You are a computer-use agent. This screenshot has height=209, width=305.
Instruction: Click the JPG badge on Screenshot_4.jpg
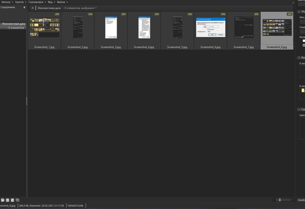(157, 14)
